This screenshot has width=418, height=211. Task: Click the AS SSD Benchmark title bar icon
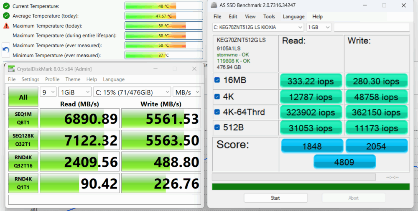tap(214, 5)
